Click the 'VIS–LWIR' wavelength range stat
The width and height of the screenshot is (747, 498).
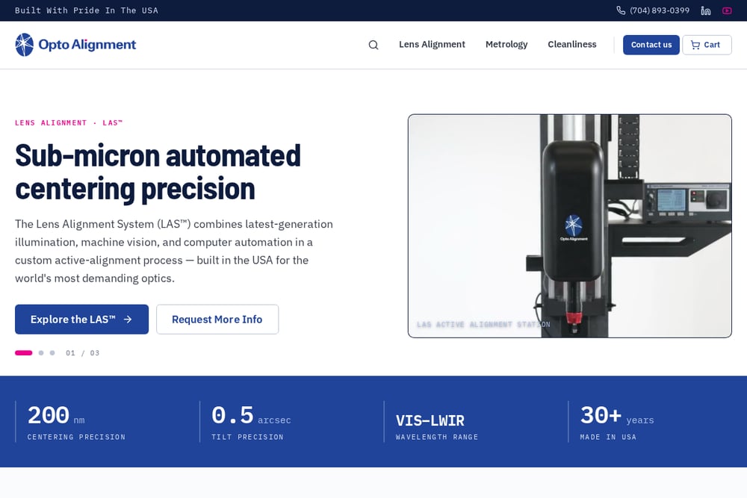pyautogui.click(x=430, y=420)
